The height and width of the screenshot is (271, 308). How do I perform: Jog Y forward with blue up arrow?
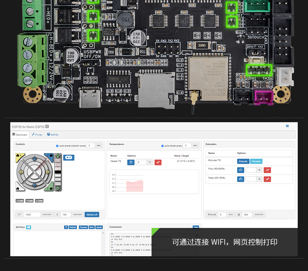pos(34,158)
